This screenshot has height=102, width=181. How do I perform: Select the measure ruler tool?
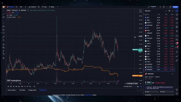(x=4, y=37)
